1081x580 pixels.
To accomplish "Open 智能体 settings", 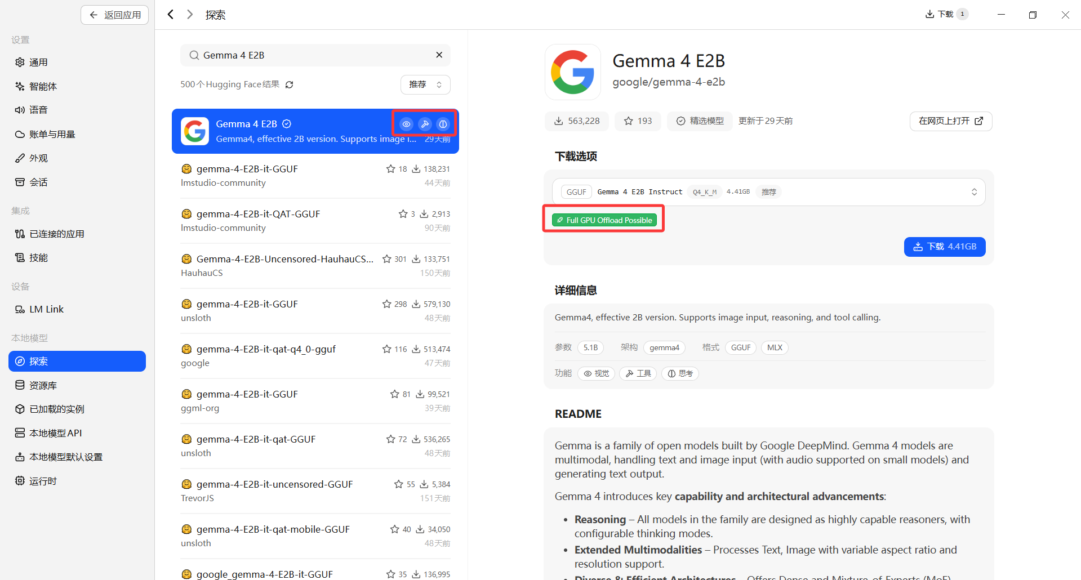I will 77,86.
